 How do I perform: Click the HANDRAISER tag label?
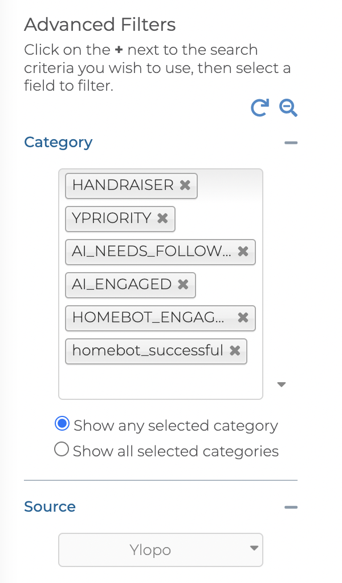123,185
